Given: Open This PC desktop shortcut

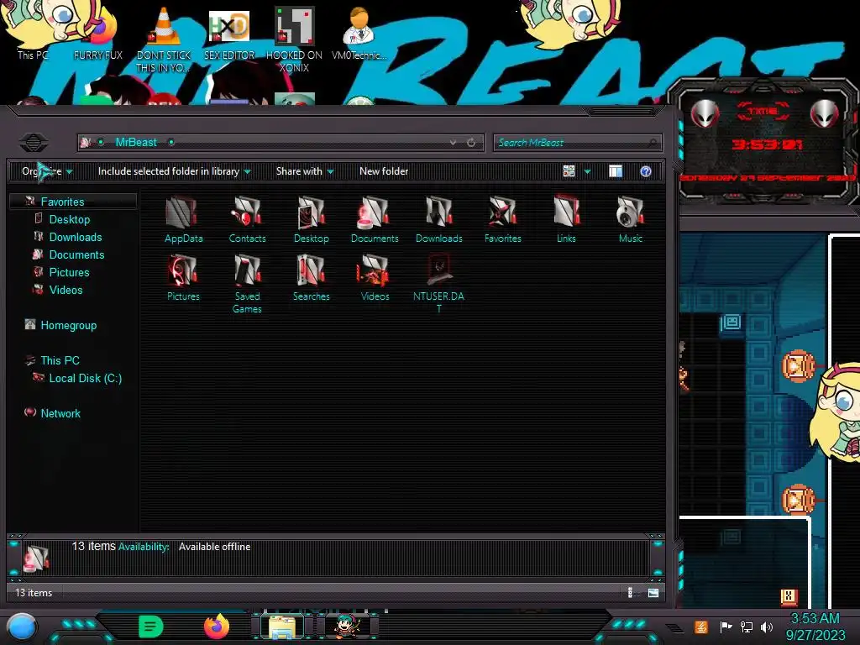Looking at the screenshot, I should tap(33, 32).
